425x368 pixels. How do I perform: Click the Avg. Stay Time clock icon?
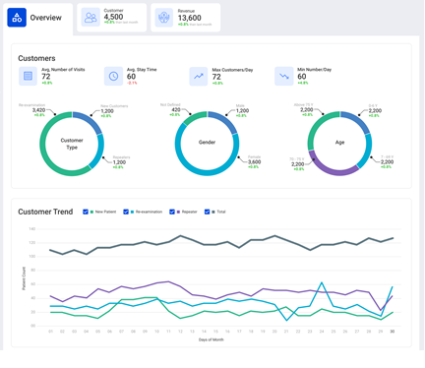pos(113,76)
